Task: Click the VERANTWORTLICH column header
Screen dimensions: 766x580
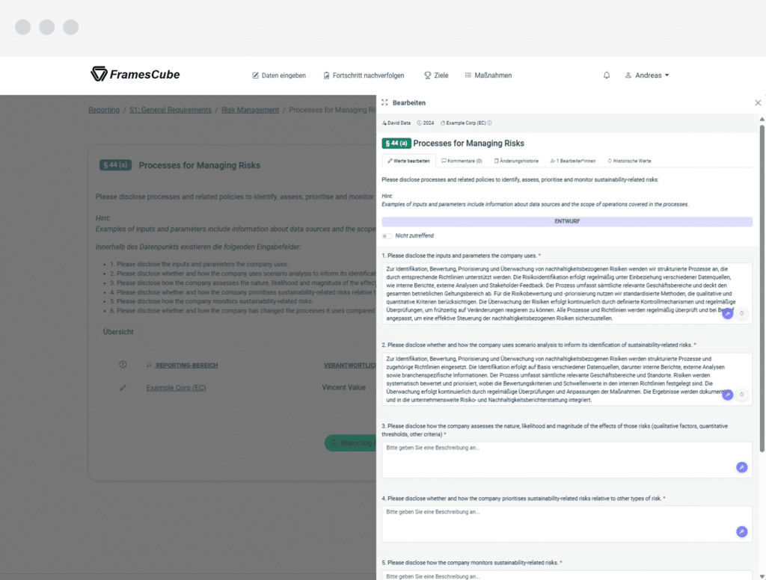Action: 350,365
